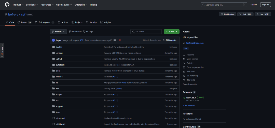Expand the Open Source menu
Screen dimensions: 275x128
coord(64,5)
